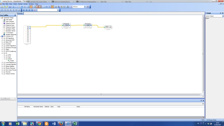Switch to the Schematic tab
224x126 pixels.
pos(20,13)
